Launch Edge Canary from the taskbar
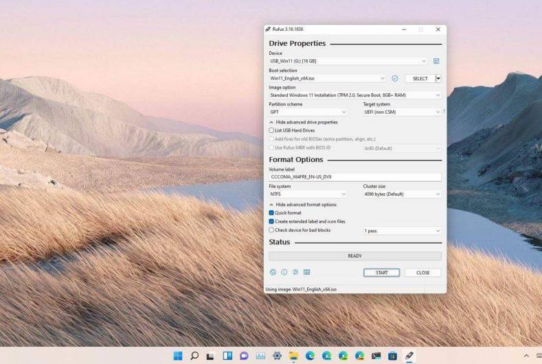Image resolution: width=542 pixels, height=364 pixels. point(360,356)
